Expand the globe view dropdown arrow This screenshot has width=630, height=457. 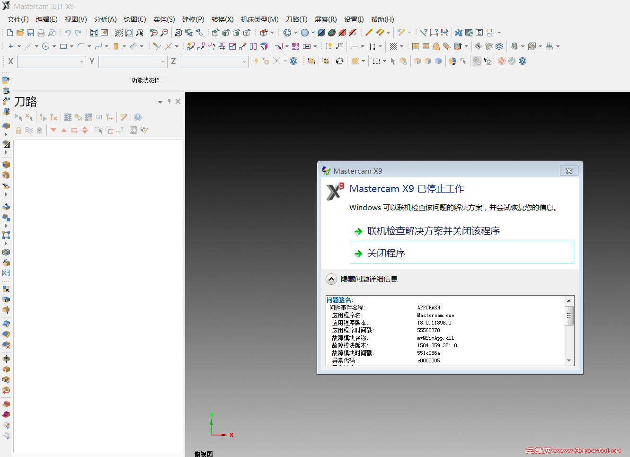click(x=295, y=33)
